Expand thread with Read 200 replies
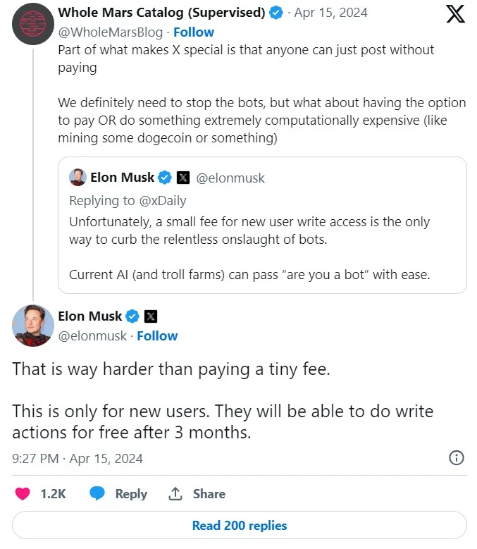The image size is (477, 549). (x=240, y=526)
